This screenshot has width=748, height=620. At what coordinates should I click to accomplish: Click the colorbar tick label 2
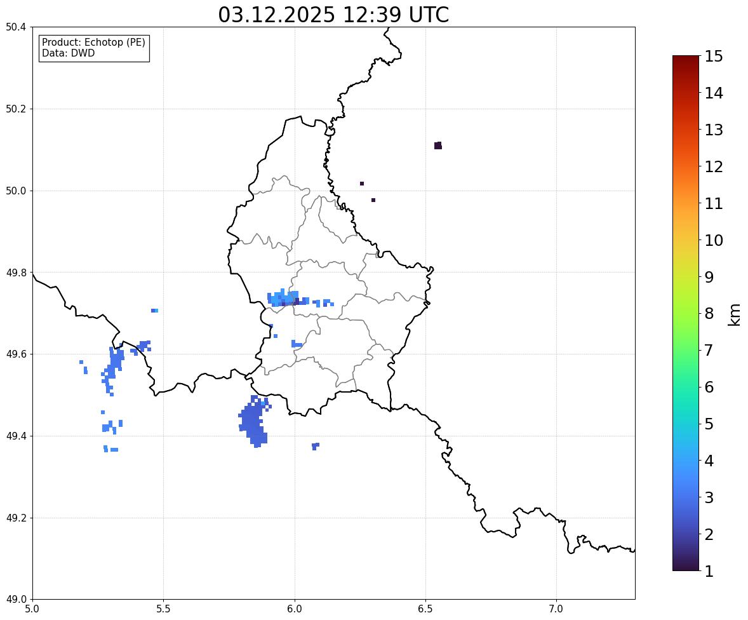pyautogui.click(x=709, y=534)
